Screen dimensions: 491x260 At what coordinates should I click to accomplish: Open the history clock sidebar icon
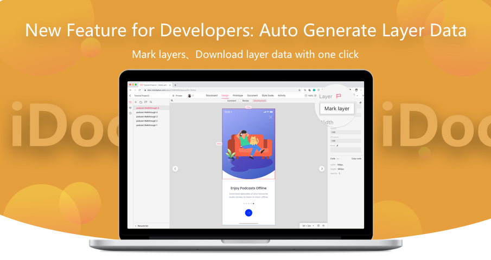130,113
